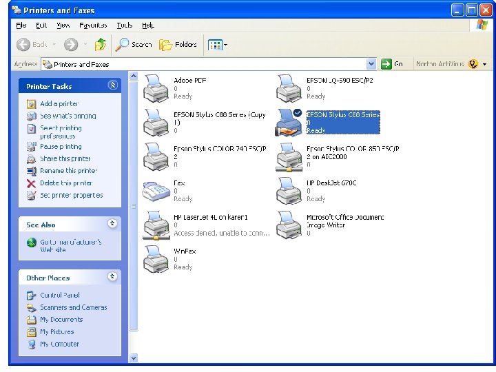Click See what's printing link
The width and height of the screenshot is (496, 372).
[x=68, y=116]
